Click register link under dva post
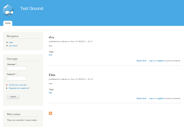 [161, 61]
